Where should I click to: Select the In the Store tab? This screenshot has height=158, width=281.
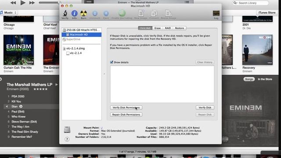pyautogui.click(x=265, y=79)
